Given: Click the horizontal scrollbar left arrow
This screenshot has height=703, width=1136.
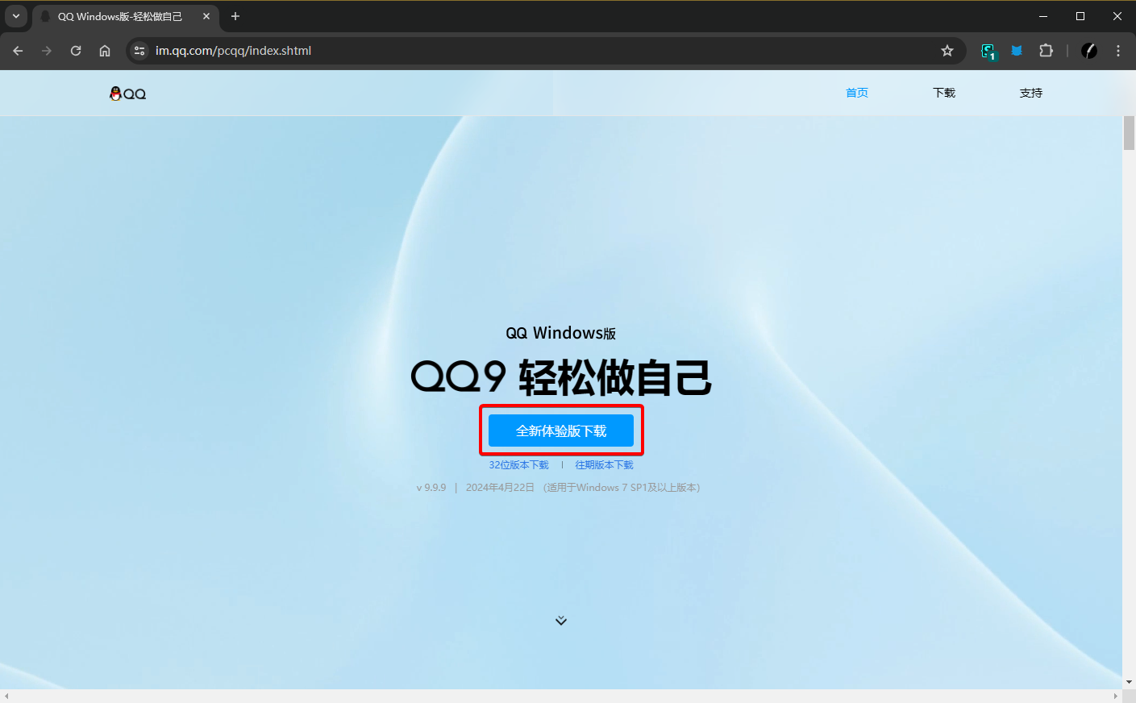Looking at the screenshot, I should 6,696.
